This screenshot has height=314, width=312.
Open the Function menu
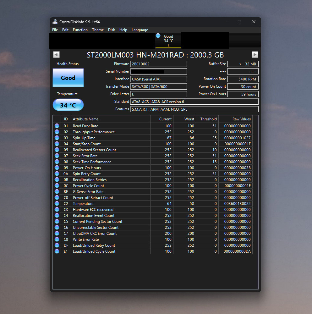(80, 30)
